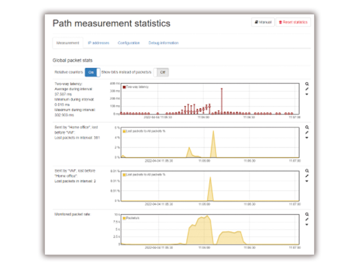The image size is (359, 269).
Task: Zoom the Home office lost packets chart
Action: point(307,127)
